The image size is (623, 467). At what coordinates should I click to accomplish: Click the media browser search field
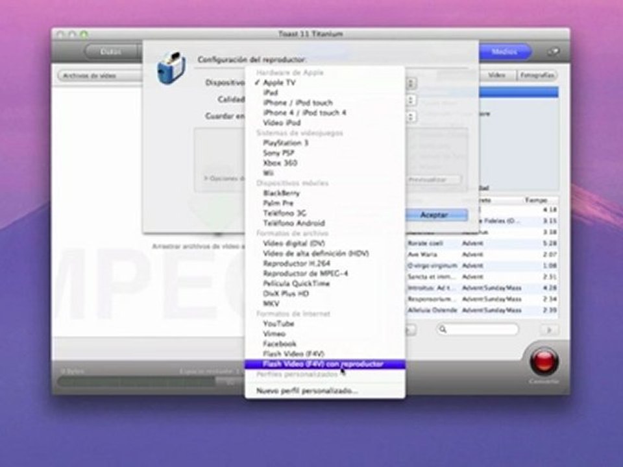tap(478, 329)
